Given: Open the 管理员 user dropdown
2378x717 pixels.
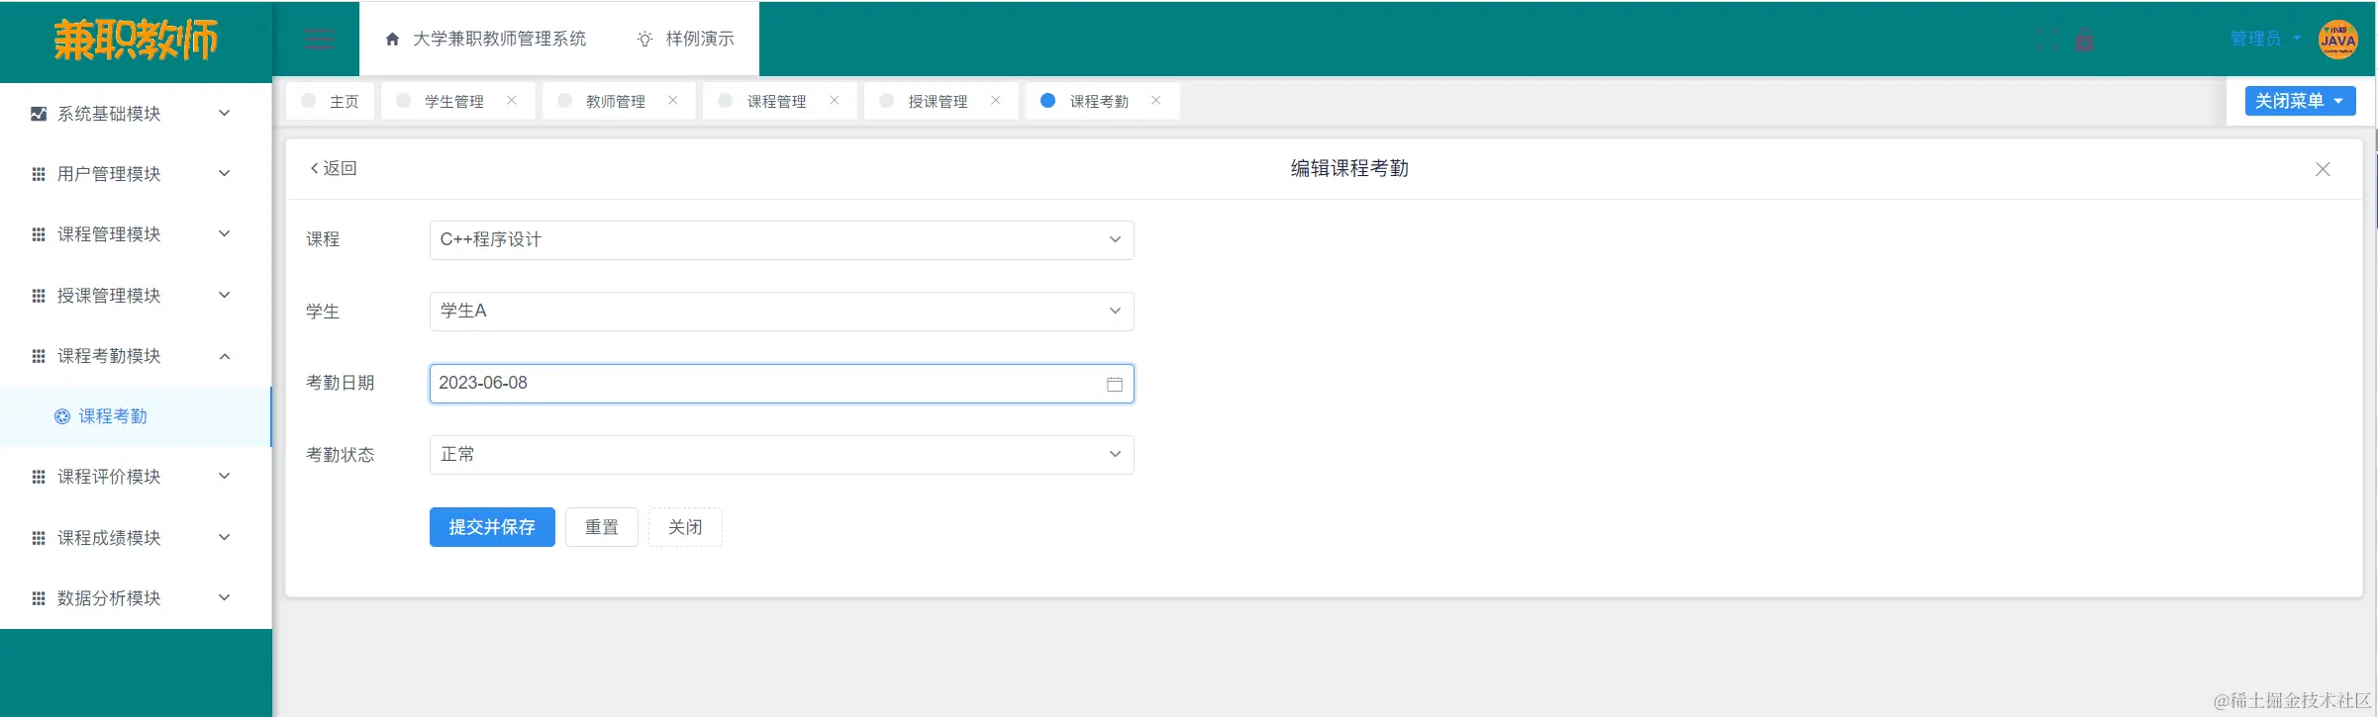Looking at the screenshot, I should [2265, 40].
